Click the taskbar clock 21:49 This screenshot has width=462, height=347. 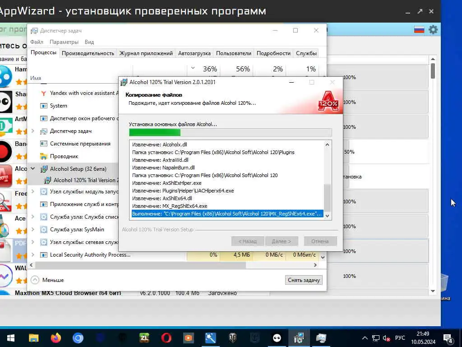tap(423, 334)
